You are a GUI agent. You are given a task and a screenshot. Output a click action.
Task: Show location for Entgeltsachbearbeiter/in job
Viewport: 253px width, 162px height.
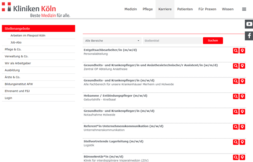(x=242, y=51)
